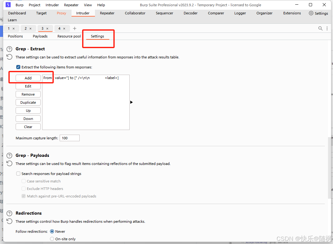
Task: Click the vertical scrollbar on right edge
Action: 329,168
